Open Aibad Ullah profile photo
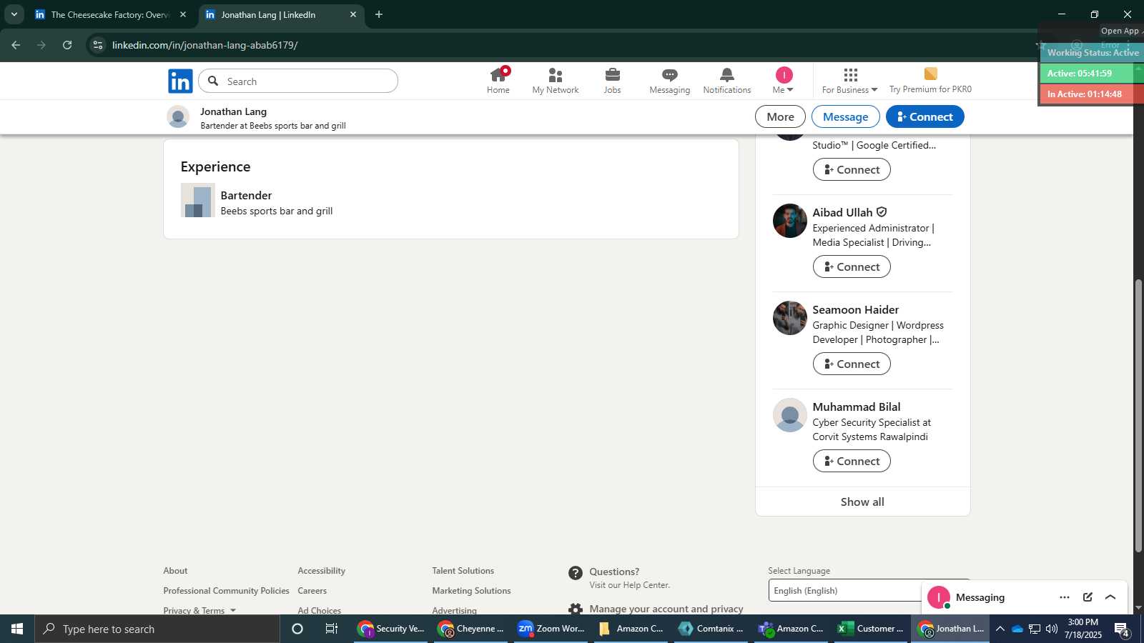The width and height of the screenshot is (1144, 643). 790,221
